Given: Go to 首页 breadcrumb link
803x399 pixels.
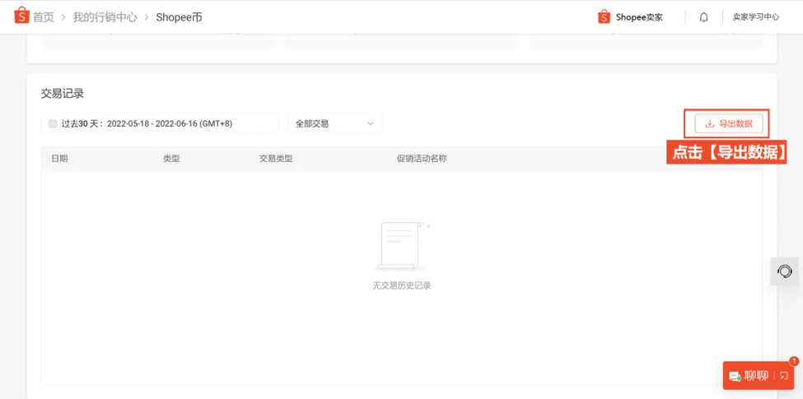Looking at the screenshot, I should pos(44,17).
